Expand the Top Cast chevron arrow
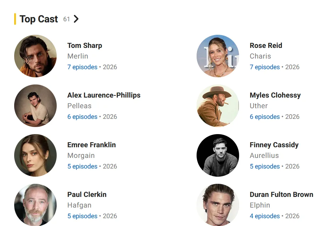The height and width of the screenshot is (226, 328). click(x=76, y=19)
